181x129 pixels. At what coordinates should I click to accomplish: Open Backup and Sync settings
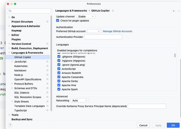pos(22,119)
